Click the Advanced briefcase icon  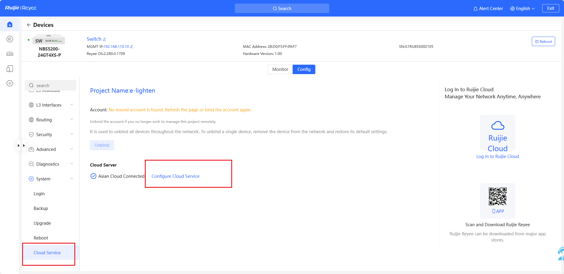pyautogui.click(x=31, y=149)
